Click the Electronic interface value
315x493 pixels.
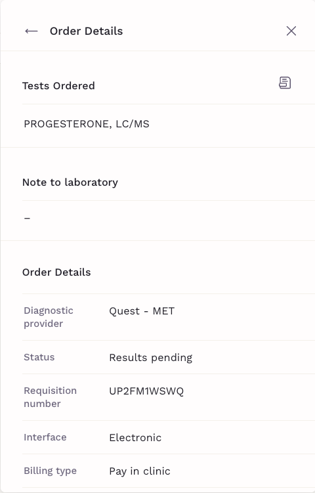[135, 438]
